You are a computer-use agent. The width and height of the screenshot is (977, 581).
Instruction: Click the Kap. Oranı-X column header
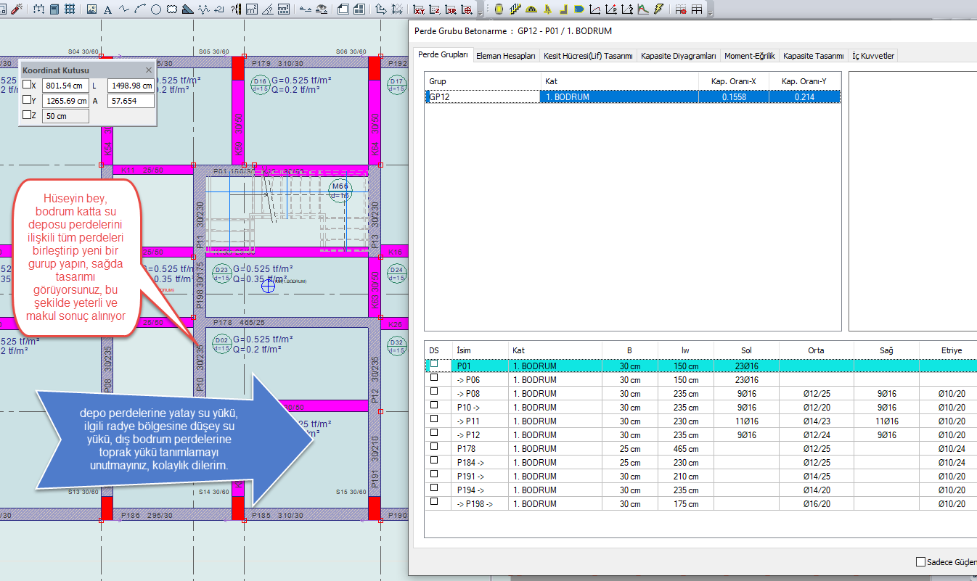[734, 81]
